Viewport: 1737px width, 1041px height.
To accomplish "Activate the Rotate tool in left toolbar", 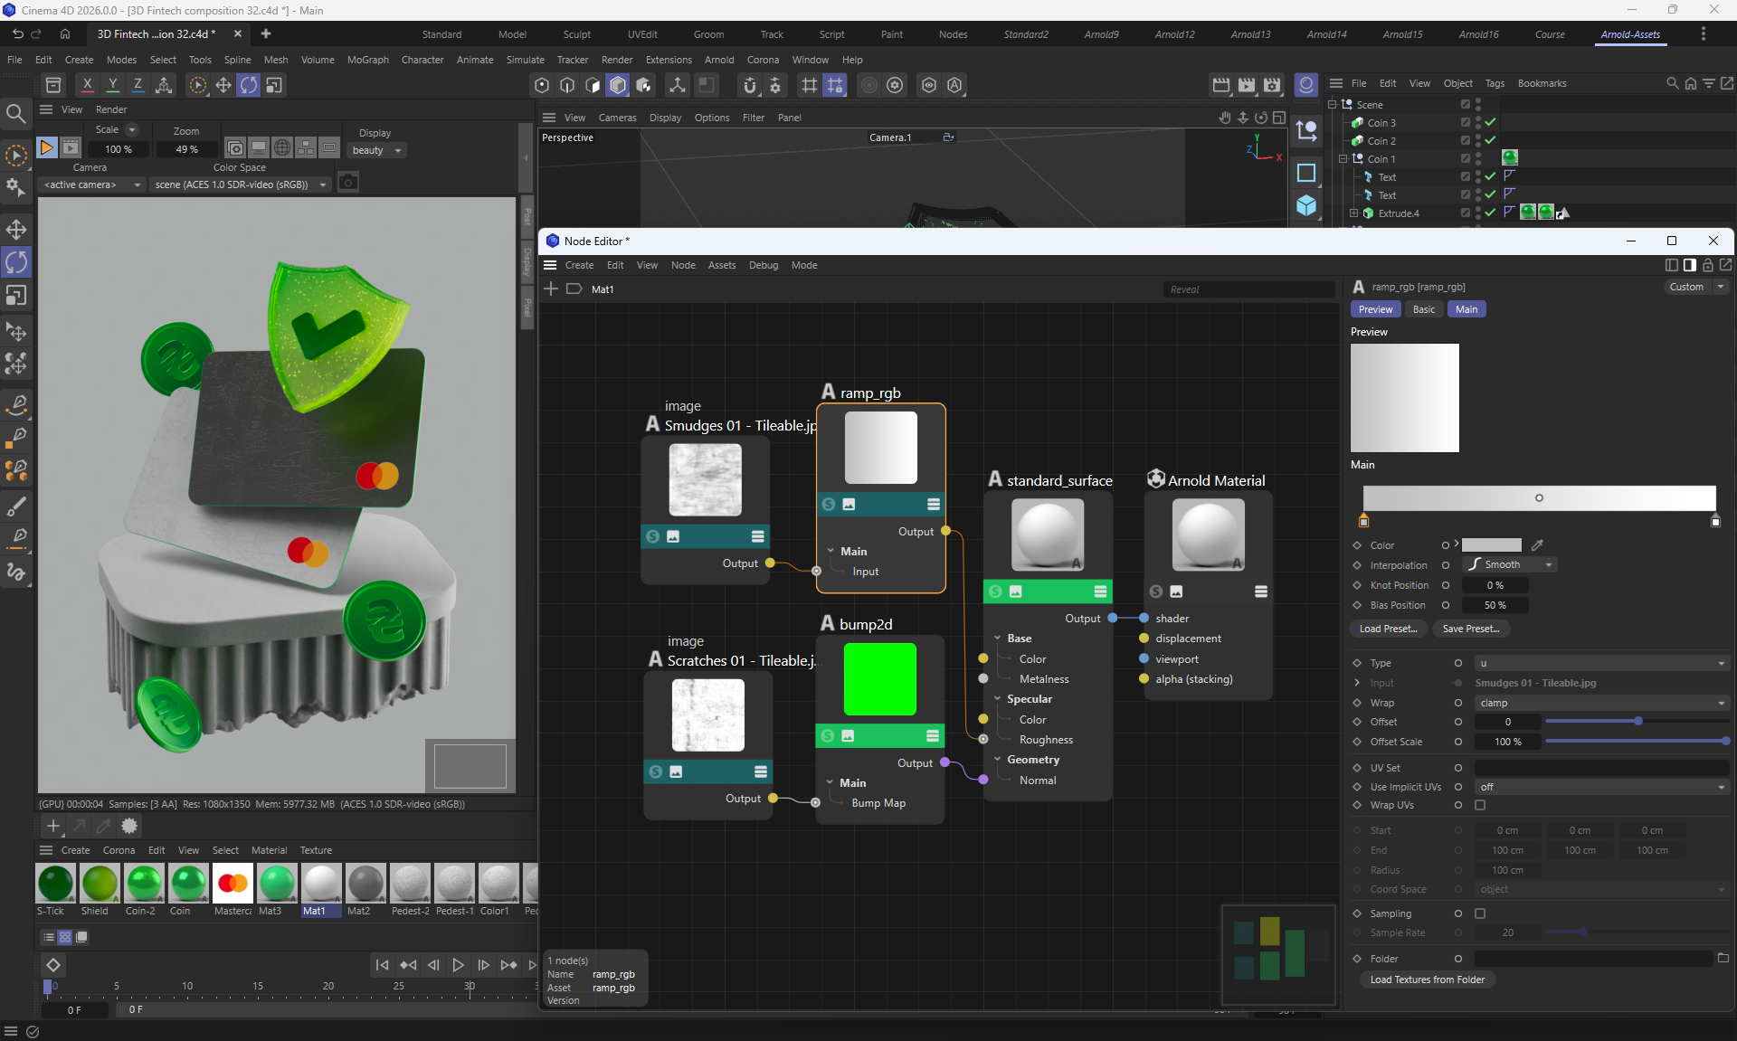I will tap(16, 262).
